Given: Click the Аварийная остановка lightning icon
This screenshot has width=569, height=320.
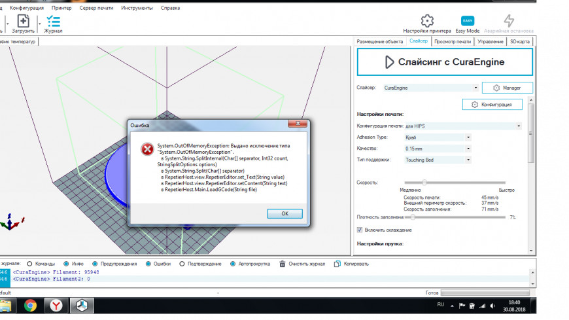Looking at the screenshot, I should [x=509, y=21].
